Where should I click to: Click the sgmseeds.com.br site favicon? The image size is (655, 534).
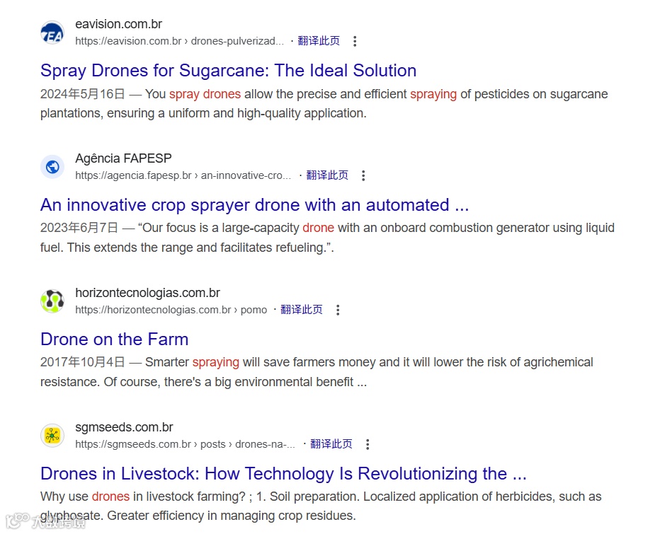[x=52, y=436]
